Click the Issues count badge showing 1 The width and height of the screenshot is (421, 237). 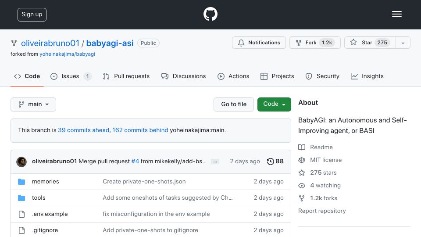pyautogui.click(x=87, y=76)
